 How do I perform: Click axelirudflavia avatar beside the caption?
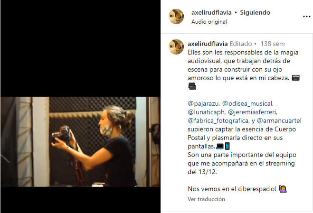176,47
